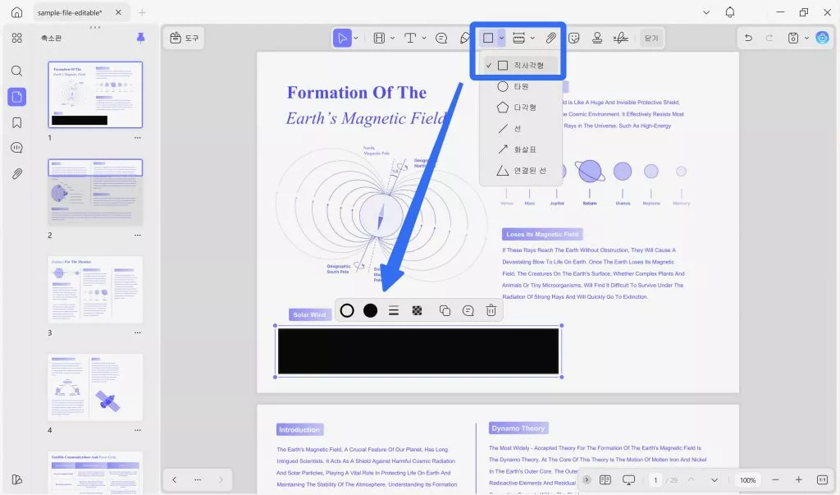Open the home screen icon
Screen dimensions: 840x495
(17, 12)
